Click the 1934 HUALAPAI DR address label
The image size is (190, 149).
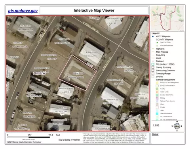(114, 80)
